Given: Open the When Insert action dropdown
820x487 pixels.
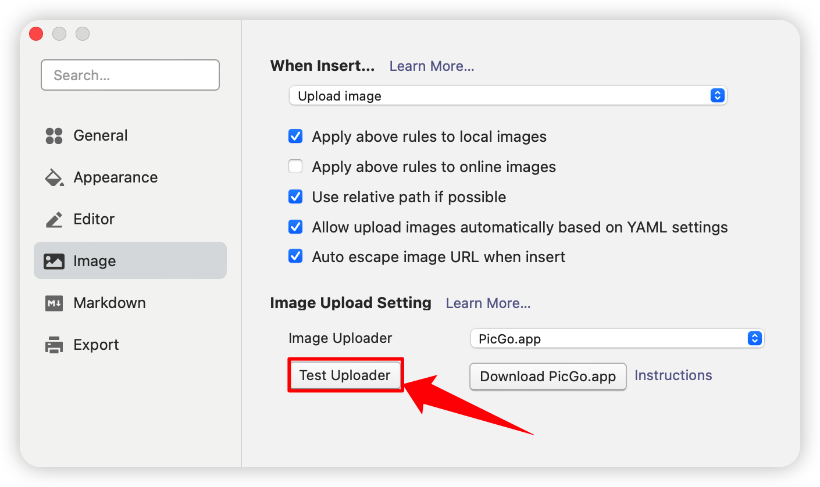Looking at the screenshot, I should (x=508, y=96).
